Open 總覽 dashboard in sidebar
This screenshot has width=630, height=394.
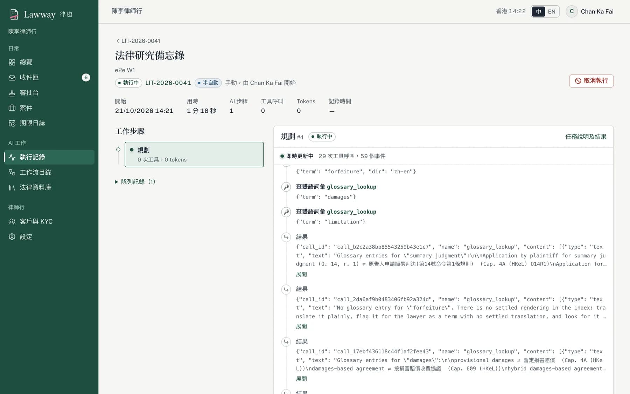pos(49,62)
